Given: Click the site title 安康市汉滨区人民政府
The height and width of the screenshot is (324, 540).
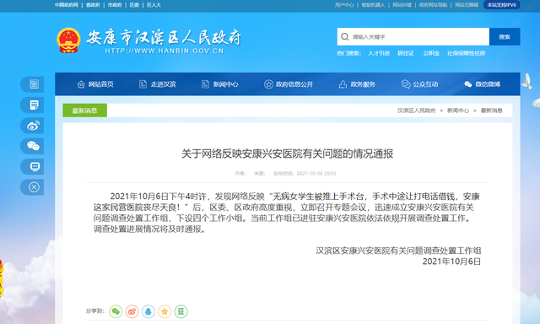Looking at the screenshot, I should [x=164, y=37].
